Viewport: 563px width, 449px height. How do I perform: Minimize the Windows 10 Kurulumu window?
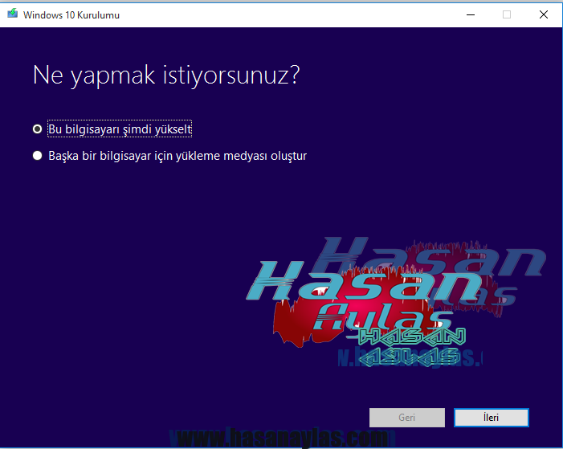tap(471, 14)
